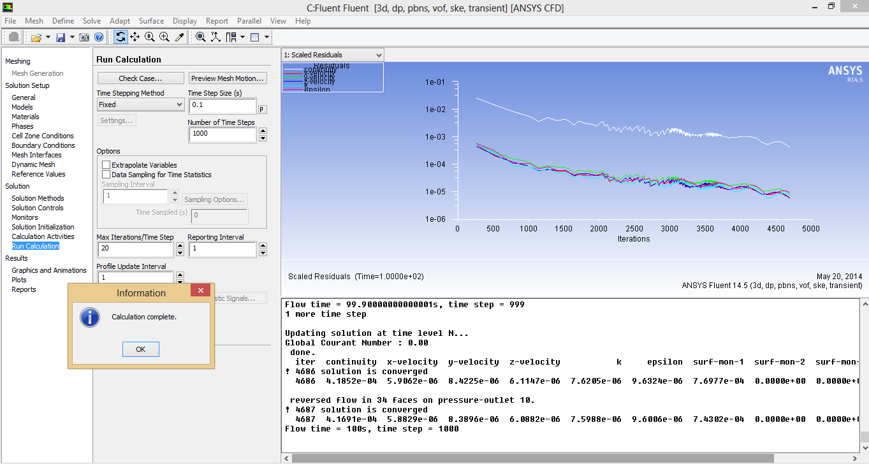Increase Reporting Interval value
This screenshot has height=464, width=869.
coord(263,245)
